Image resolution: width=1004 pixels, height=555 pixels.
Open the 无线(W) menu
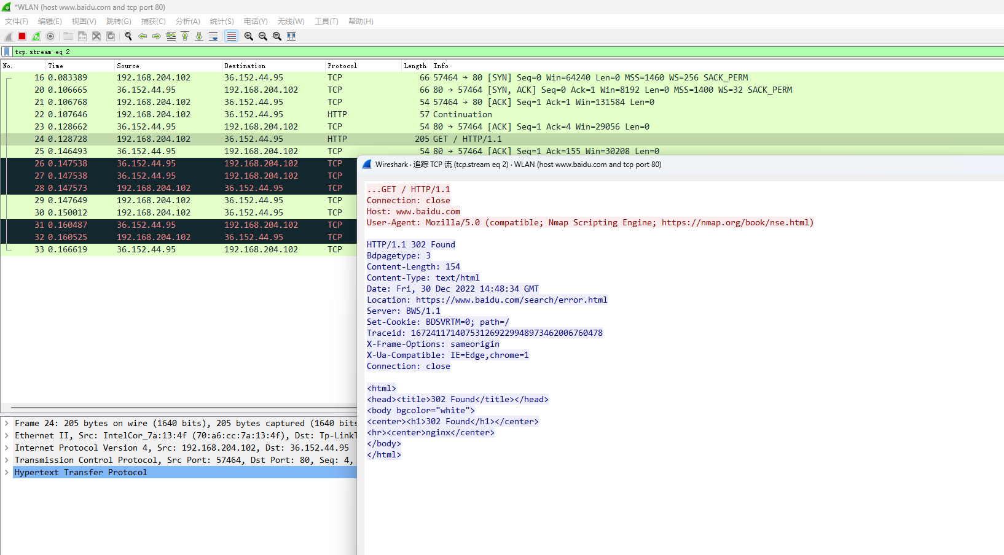291,21
